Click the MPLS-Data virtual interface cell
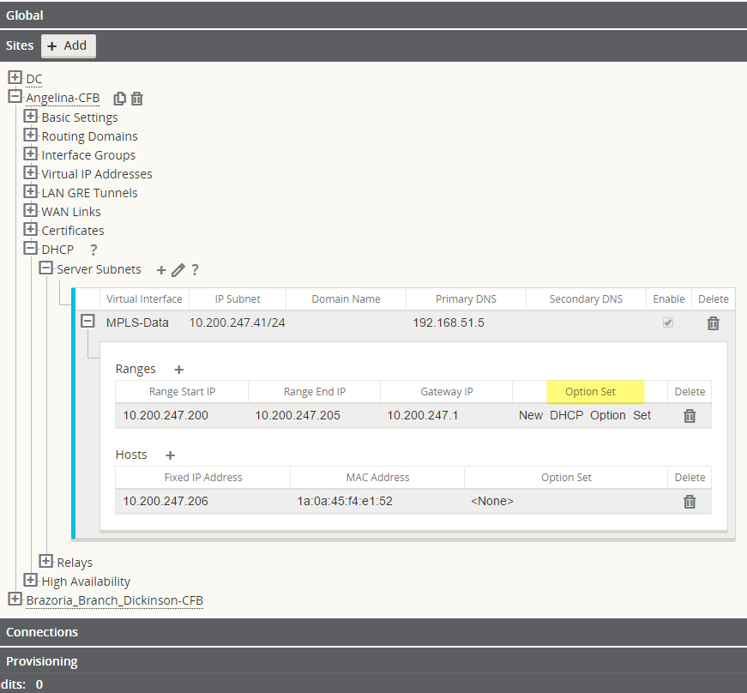 [x=137, y=323]
